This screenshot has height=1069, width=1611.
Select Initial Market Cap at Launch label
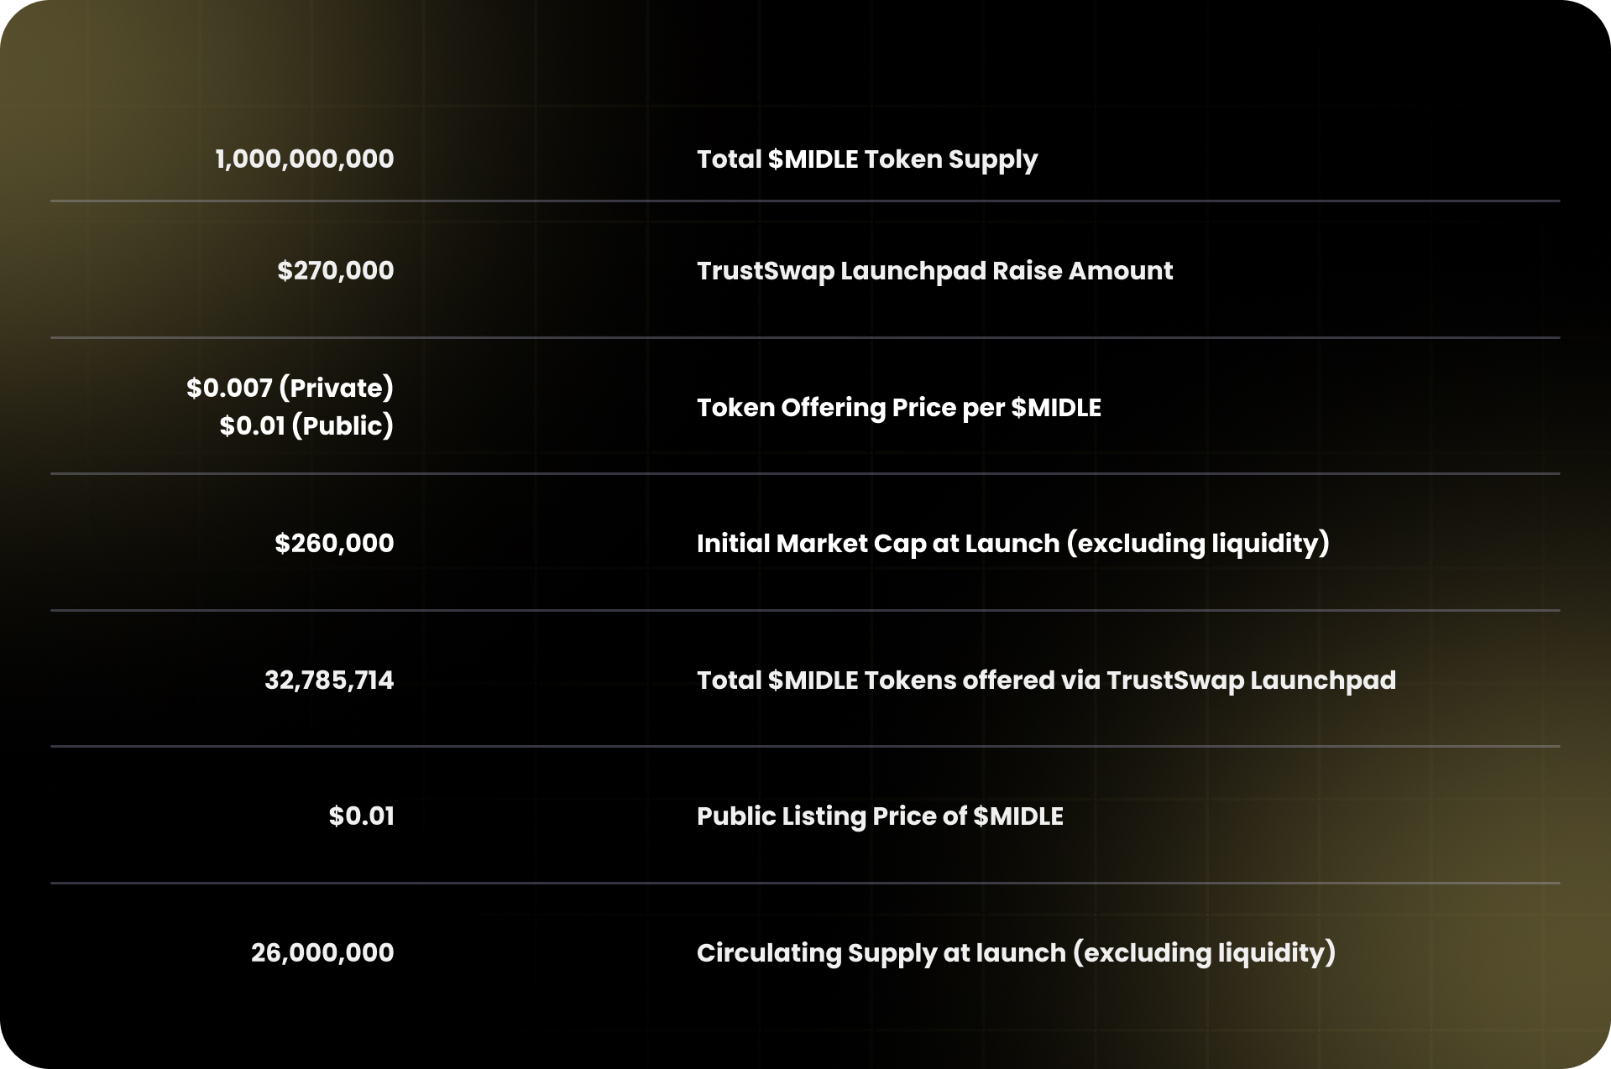coord(1013,544)
